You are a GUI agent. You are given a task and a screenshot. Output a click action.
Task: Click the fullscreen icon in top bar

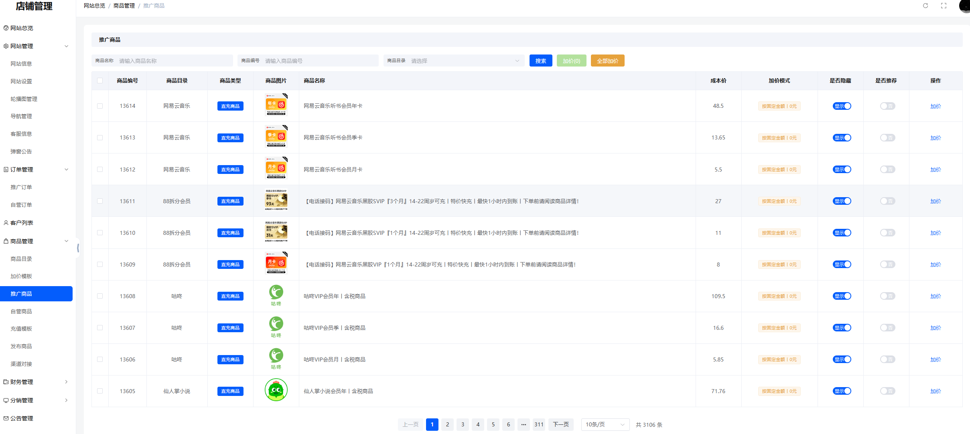coord(944,6)
